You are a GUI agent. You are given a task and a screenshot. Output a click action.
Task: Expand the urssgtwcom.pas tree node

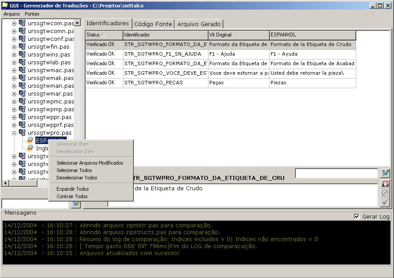tap(14, 23)
